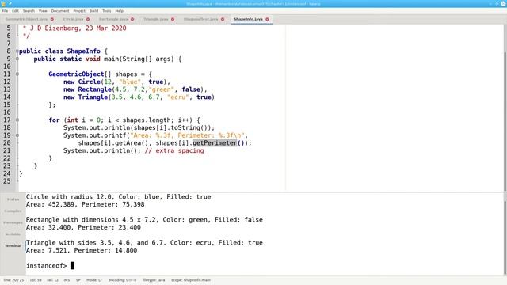Screen dimensions: 507x285
Task: Open the Tools menu
Action: pos(107,11)
